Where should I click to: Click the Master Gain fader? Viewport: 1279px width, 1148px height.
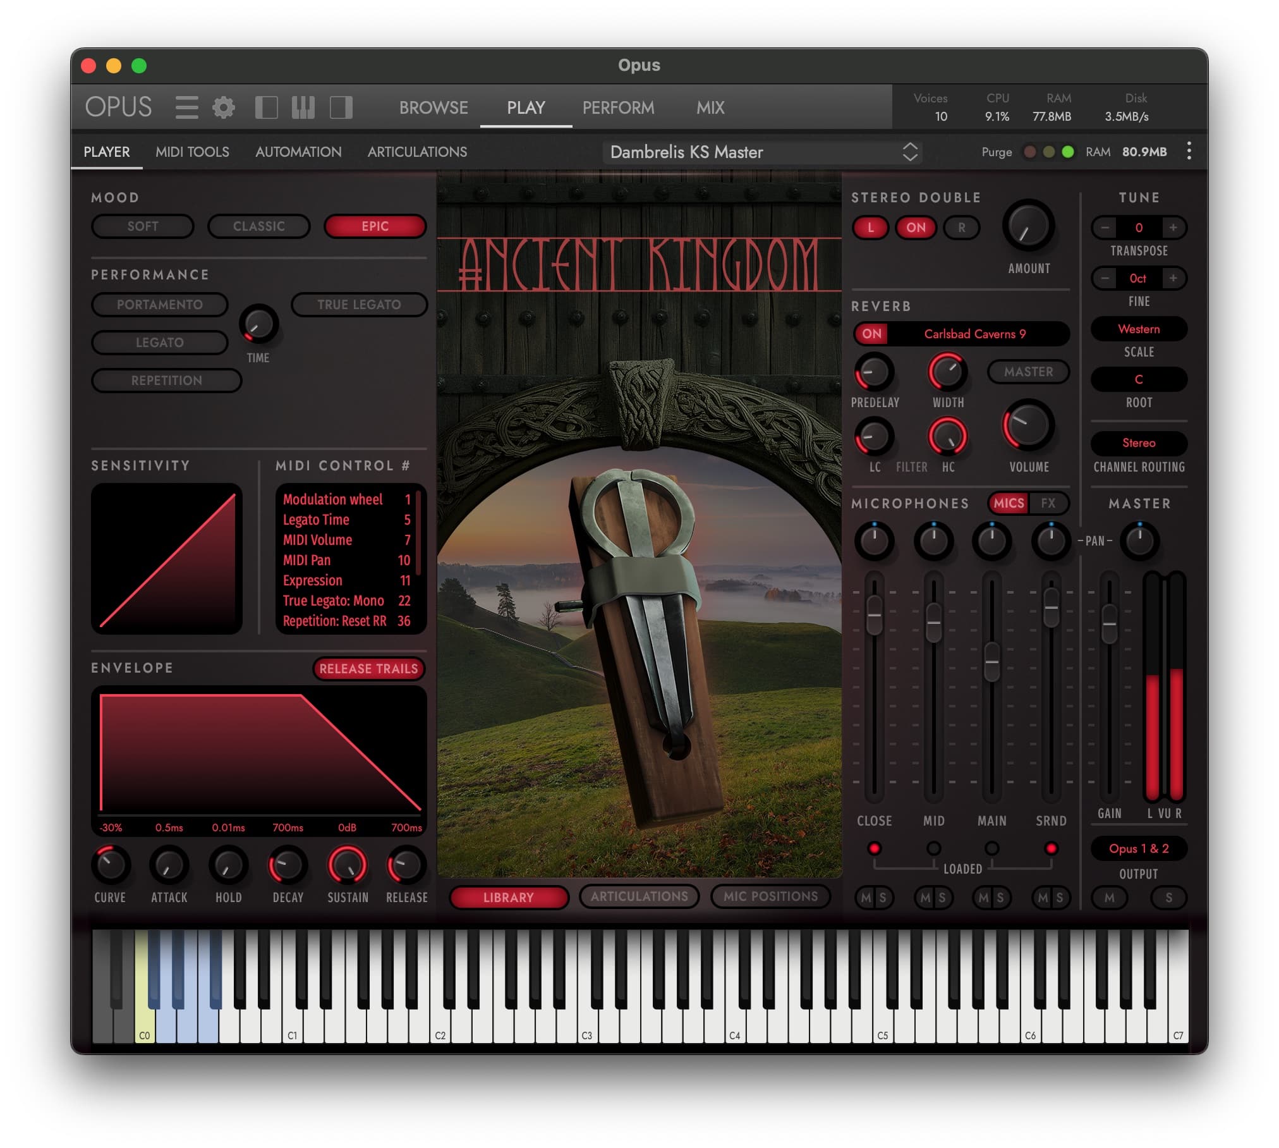click(x=1109, y=624)
